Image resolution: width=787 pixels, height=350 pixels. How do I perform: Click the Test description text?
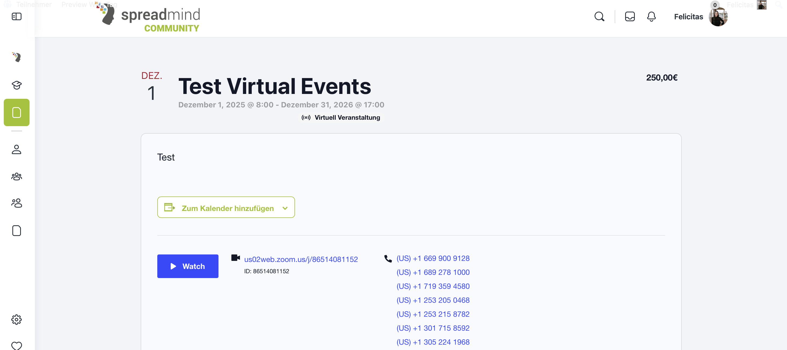[x=166, y=157]
